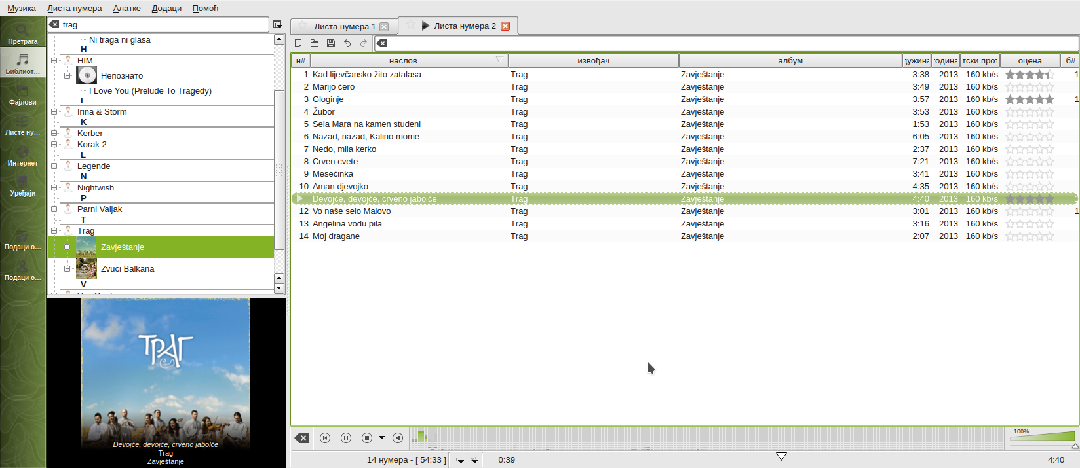This screenshot has height=468, width=1080.
Task: Sort by the оцена column header
Action: click(1030, 61)
